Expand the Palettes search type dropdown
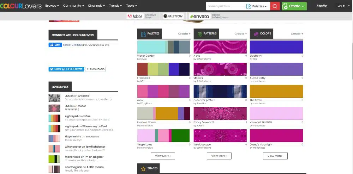353x174 pixels. [x=256, y=6]
